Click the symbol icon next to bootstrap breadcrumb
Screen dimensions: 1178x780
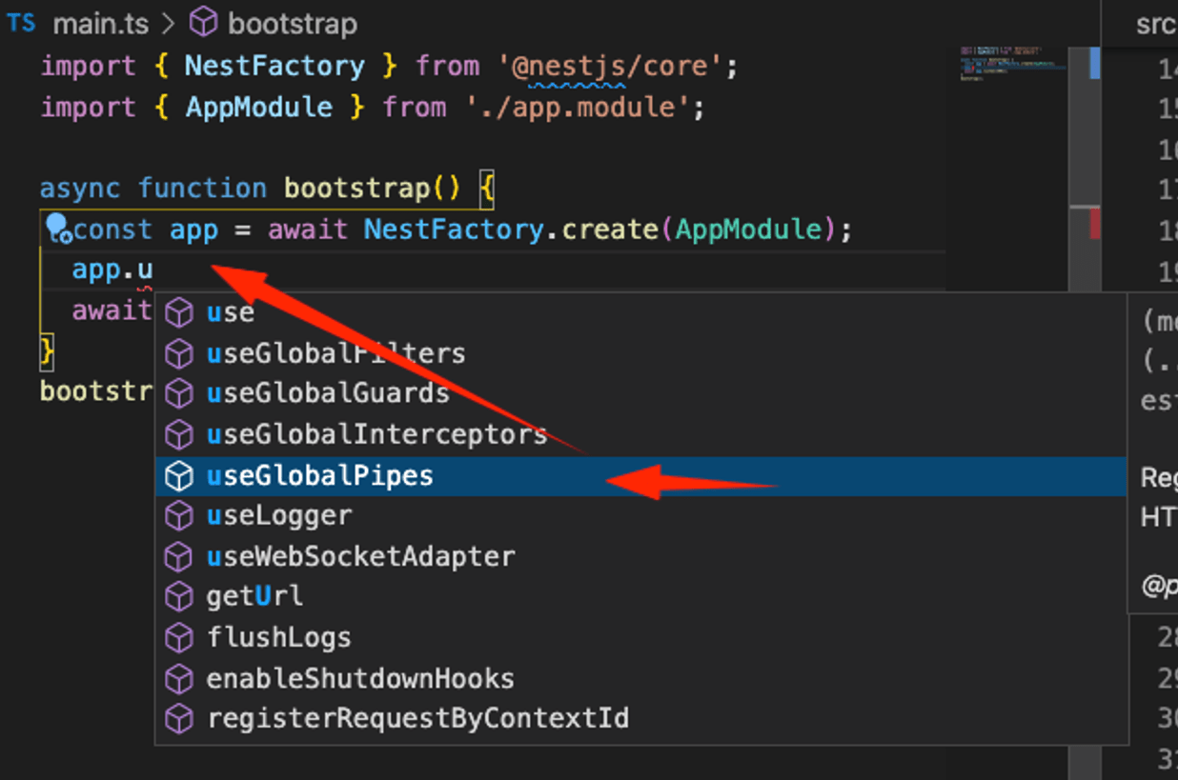(203, 22)
